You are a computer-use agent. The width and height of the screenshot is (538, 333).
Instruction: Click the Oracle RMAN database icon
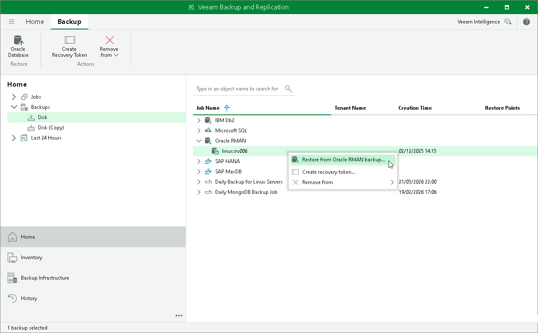208,141
